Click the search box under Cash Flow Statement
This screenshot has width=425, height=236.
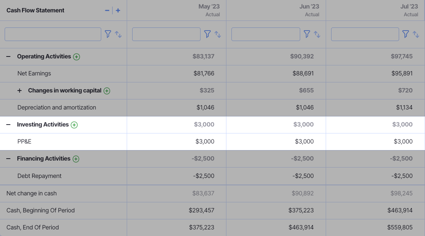(x=53, y=34)
